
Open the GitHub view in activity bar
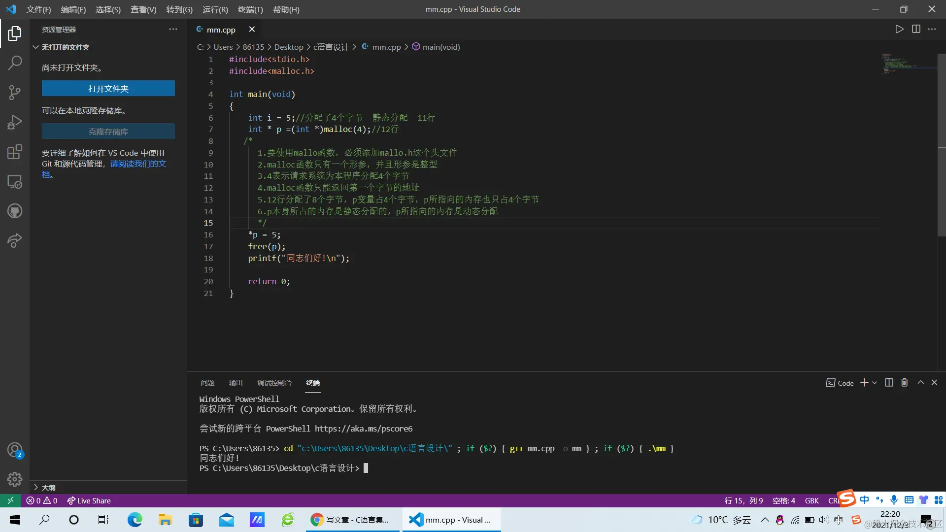(x=15, y=211)
